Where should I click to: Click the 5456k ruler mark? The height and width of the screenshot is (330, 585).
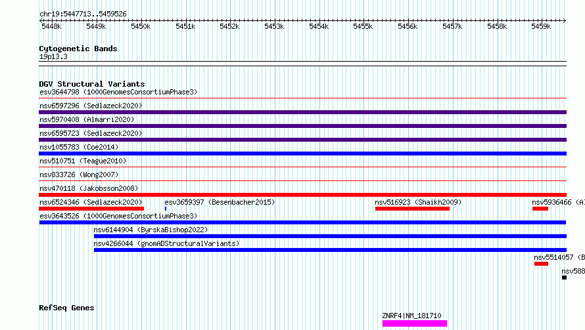[408, 26]
